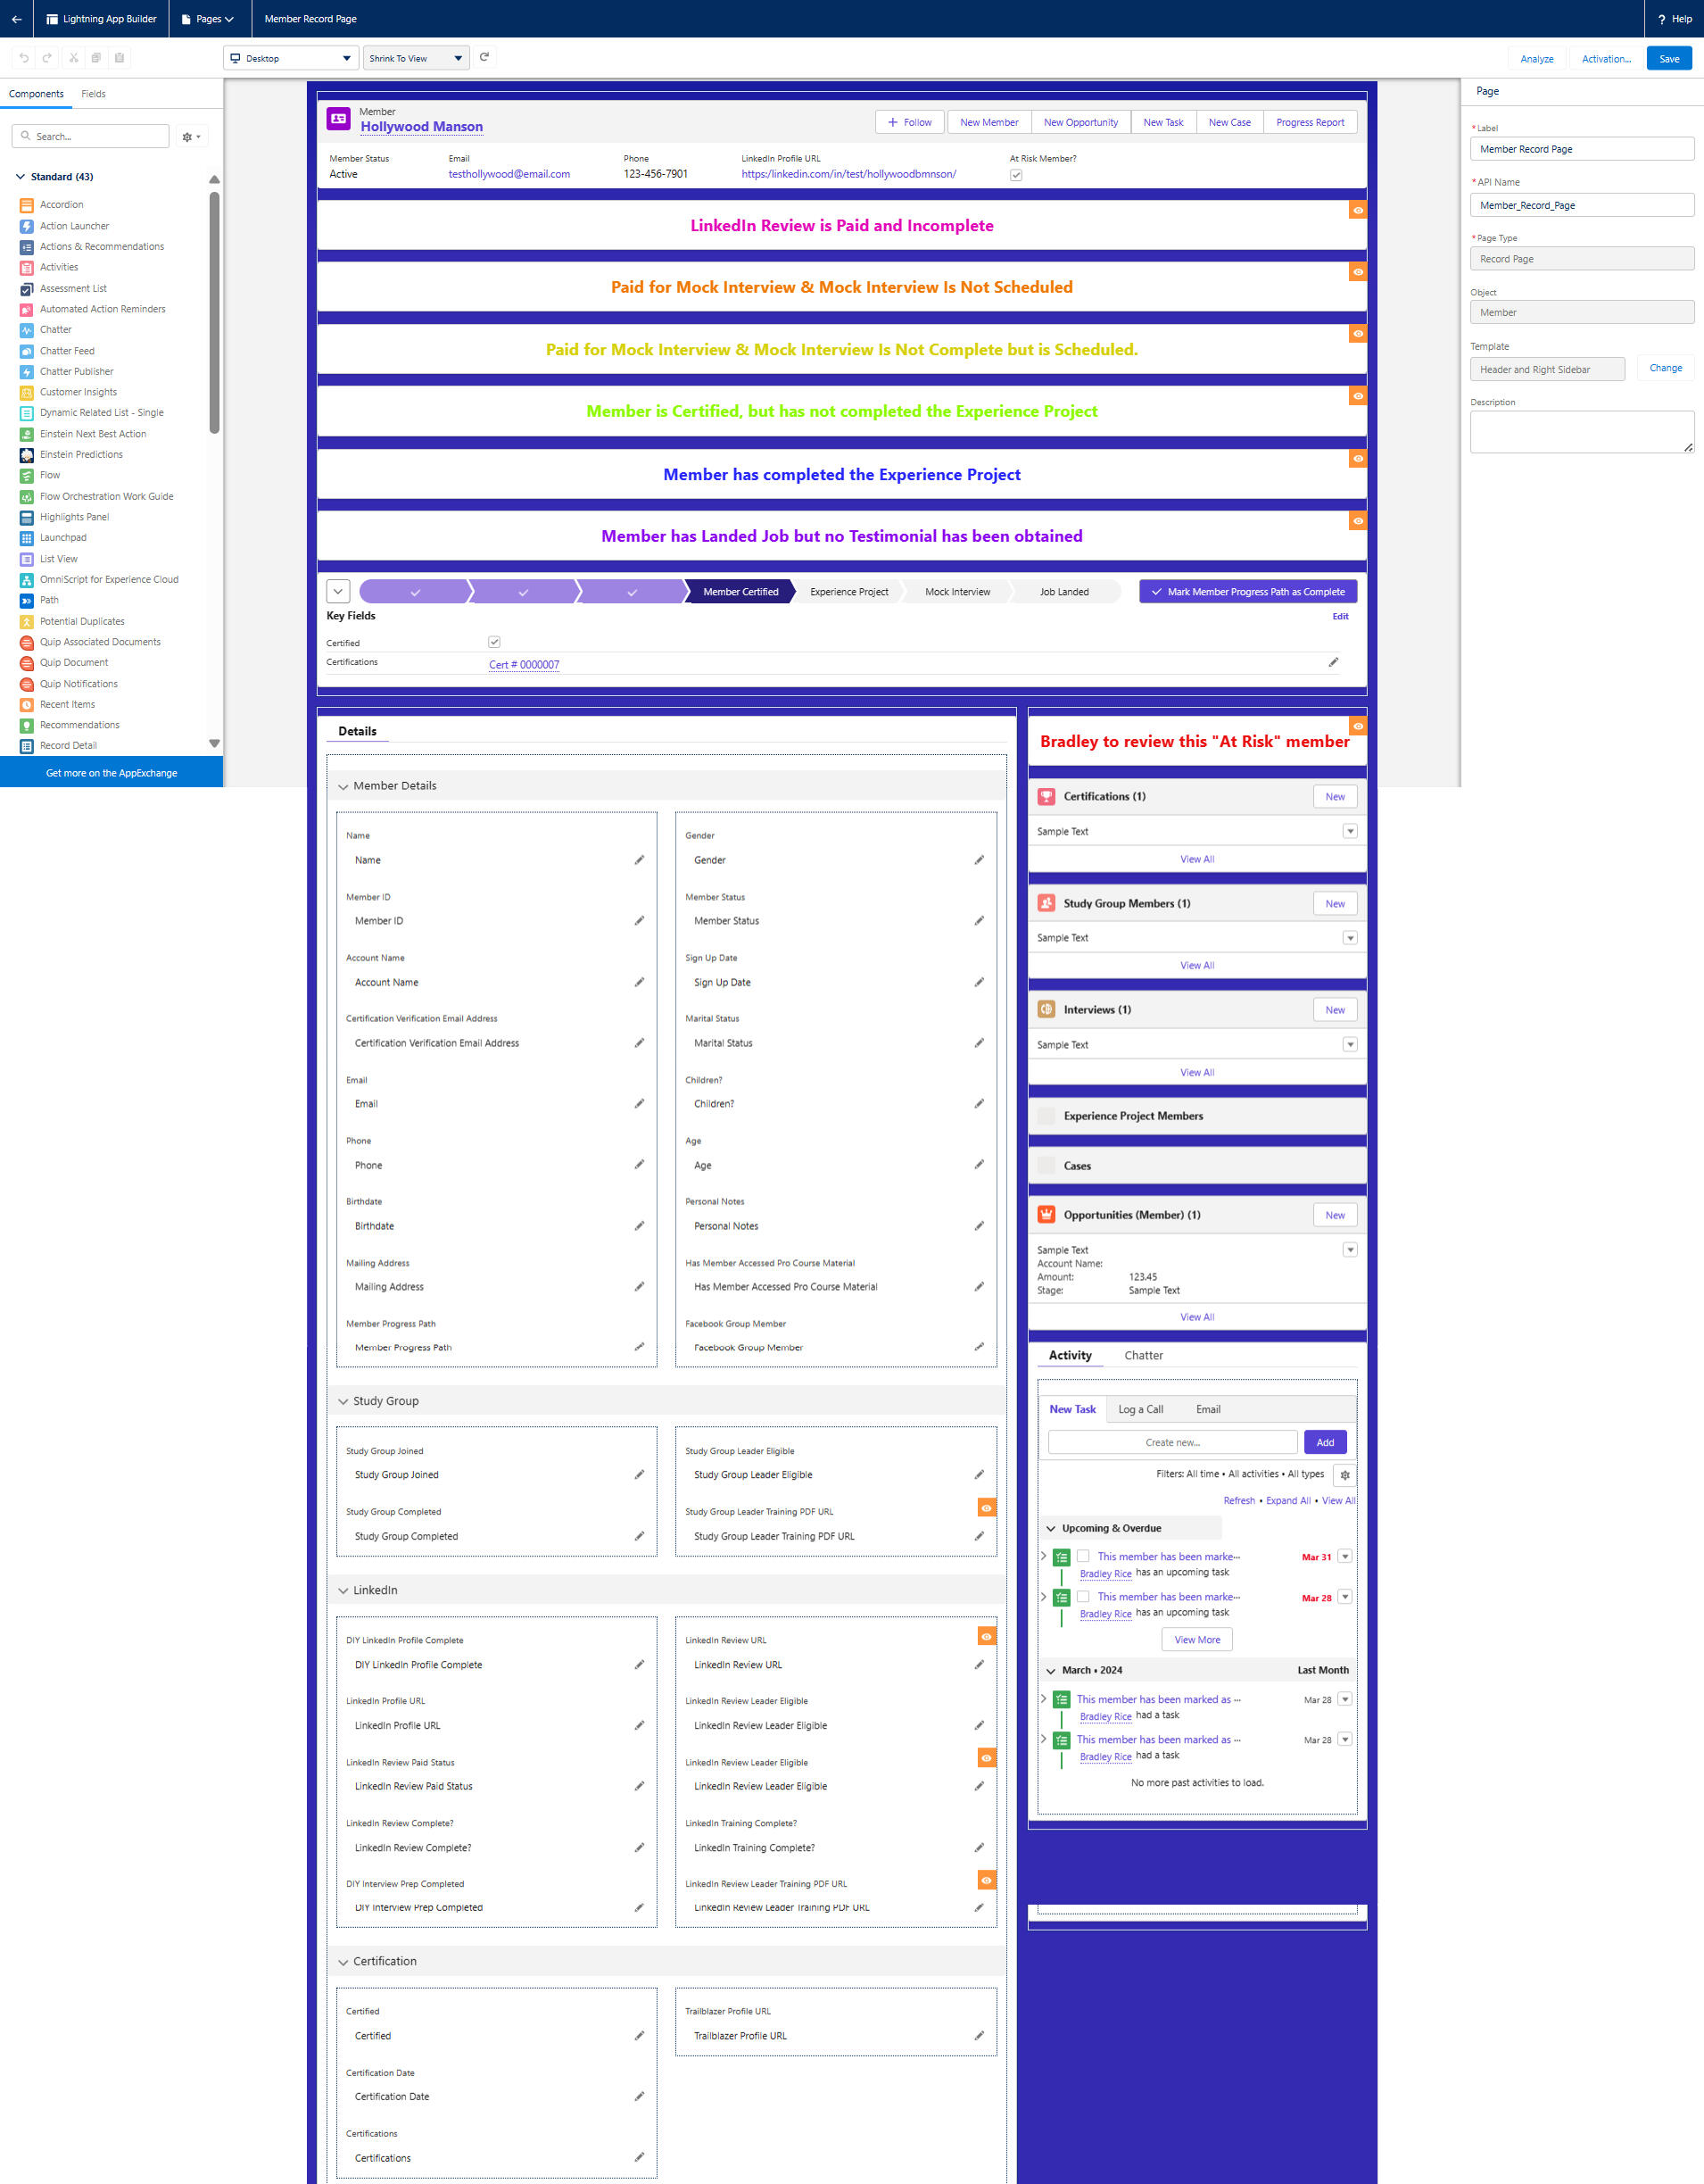Click the back arrow in top bar
The height and width of the screenshot is (2184, 1704).
click(16, 19)
